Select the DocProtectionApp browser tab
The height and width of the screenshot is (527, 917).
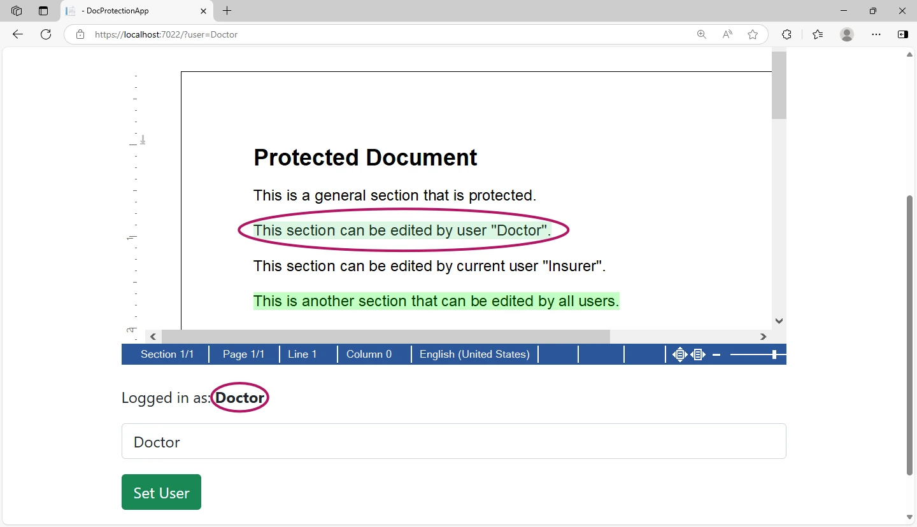pyautogui.click(x=137, y=11)
